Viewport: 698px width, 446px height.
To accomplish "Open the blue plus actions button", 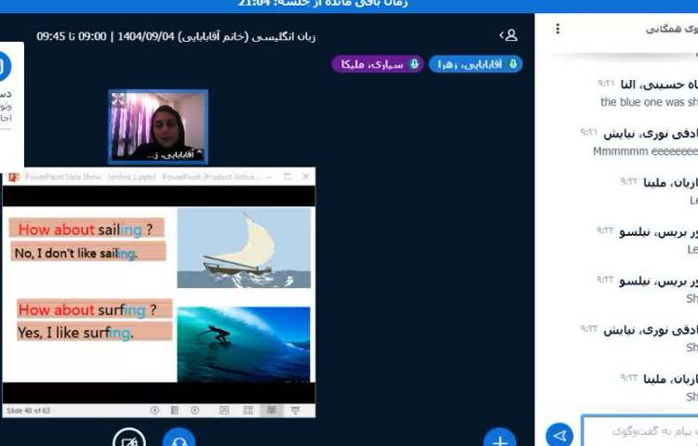I will tap(500, 438).
